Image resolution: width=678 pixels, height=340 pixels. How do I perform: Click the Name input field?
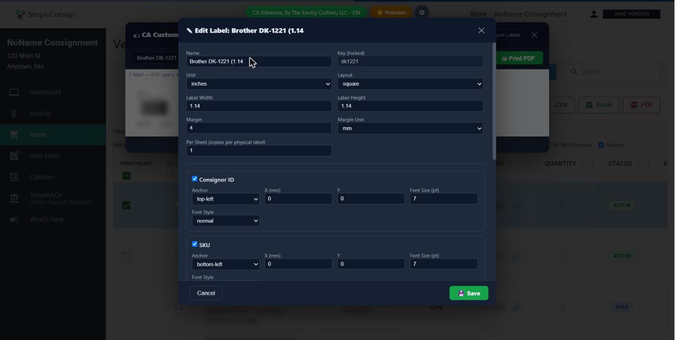[259, 61]
